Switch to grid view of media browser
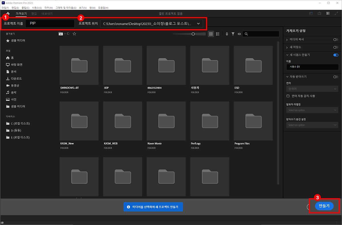The height and width of the screenshot is (225, 342). pos(211,34)
